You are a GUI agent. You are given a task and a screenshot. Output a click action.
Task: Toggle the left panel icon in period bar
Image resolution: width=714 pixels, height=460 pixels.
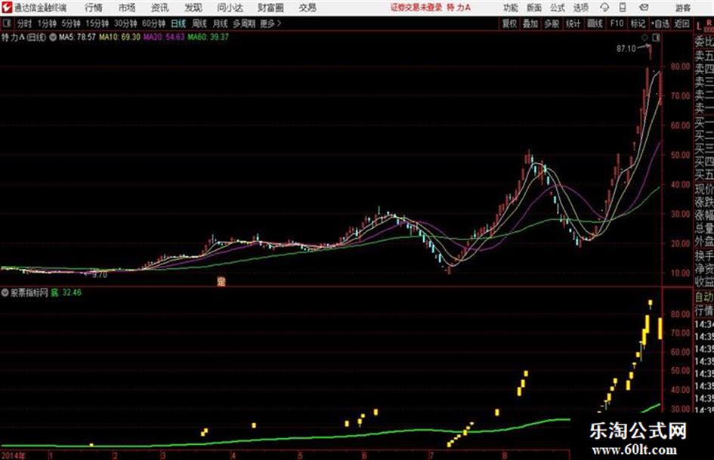6,23
